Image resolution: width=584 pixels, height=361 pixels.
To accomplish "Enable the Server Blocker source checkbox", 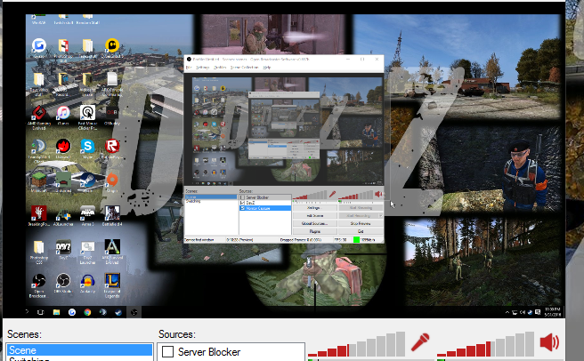I will pyautogui.click(x=167, y=352).
